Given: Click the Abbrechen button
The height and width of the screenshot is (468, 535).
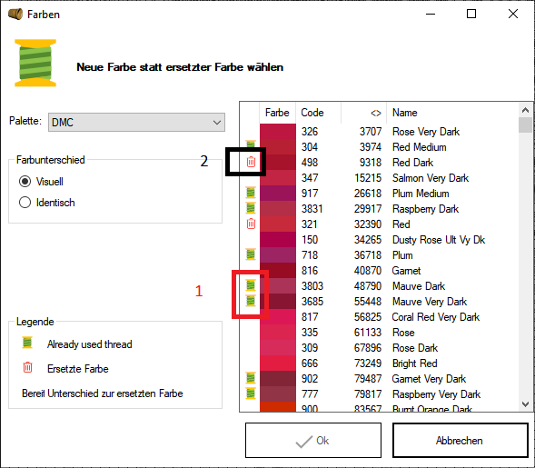Looking at the screenshot, I should 461,441.
